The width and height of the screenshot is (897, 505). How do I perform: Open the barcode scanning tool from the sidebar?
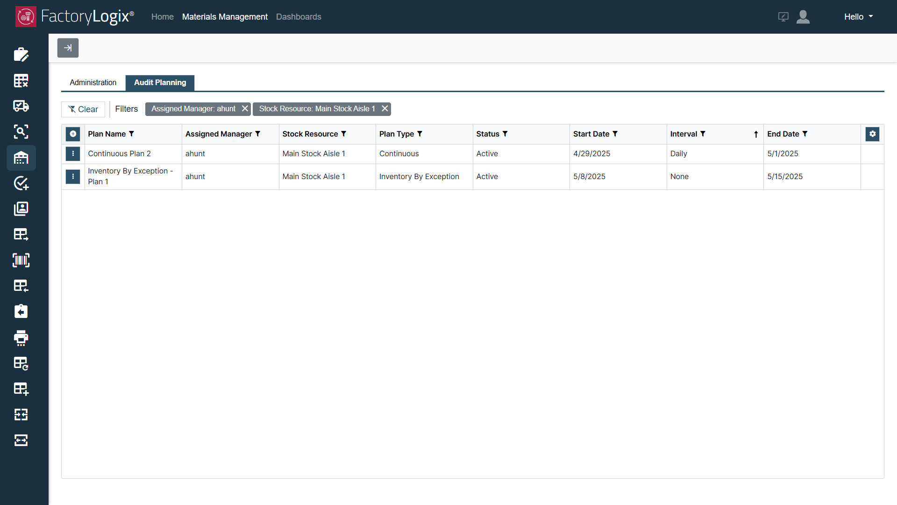click(21, 260)
